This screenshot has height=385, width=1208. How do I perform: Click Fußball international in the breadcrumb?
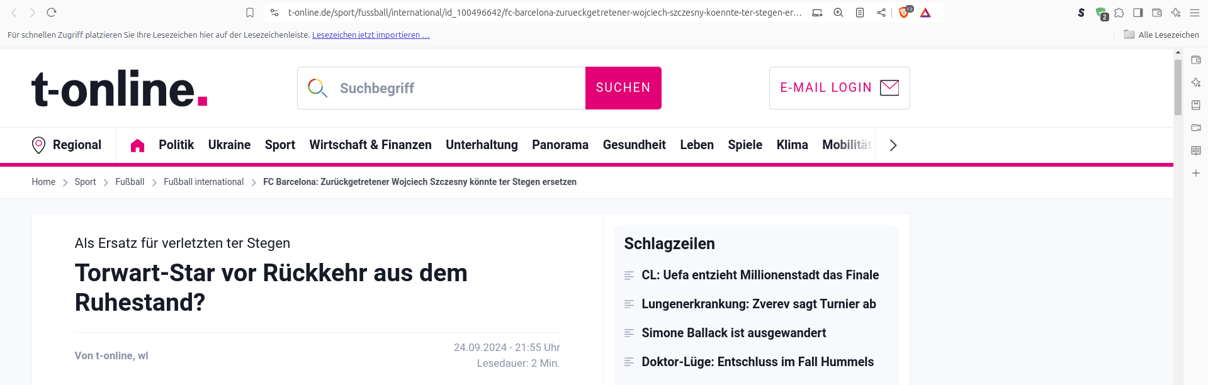pyautogui.click(x=203, y=182)
